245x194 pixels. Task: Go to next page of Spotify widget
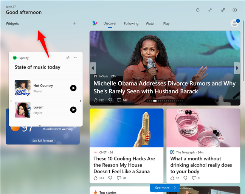click(x=81, y=101)
